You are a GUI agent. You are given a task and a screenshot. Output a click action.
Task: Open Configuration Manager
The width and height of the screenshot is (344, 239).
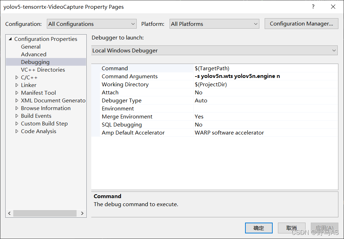coord(301,24)
